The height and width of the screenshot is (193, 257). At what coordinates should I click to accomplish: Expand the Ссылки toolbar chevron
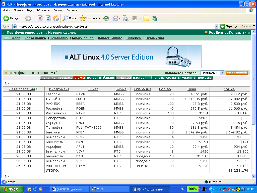(254, 25)
